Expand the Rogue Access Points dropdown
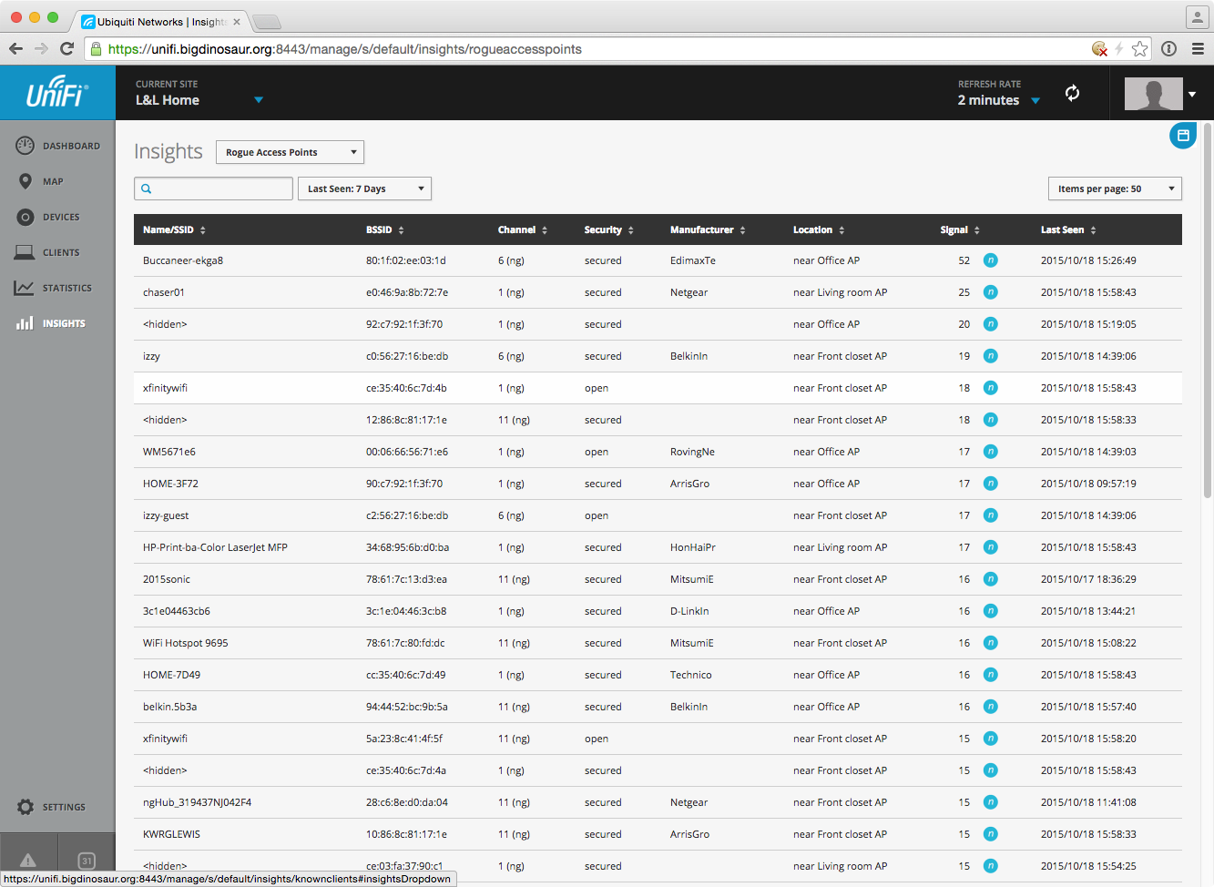This screenshot has height=887, width=1214. pyautogui.click(x=290, y=152)
